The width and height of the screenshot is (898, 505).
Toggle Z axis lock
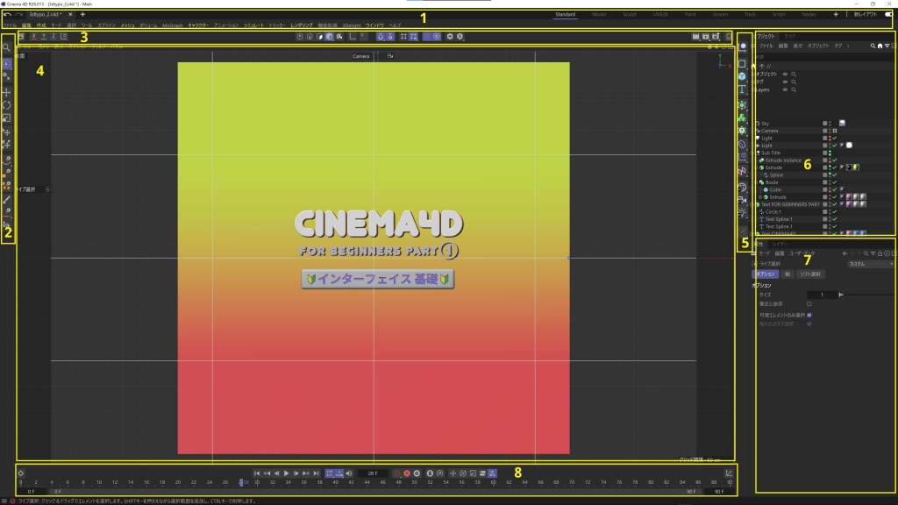pos(53,37)
